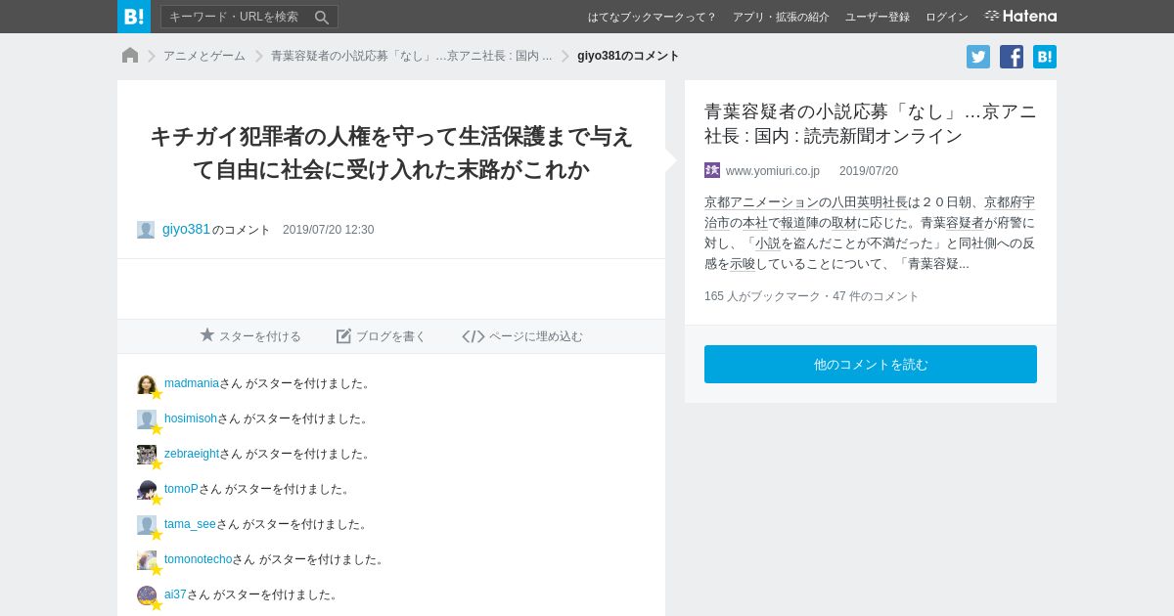Share on Twitter icon
The height and width of the screenshot is (616, 1174).
pos(978,57)
